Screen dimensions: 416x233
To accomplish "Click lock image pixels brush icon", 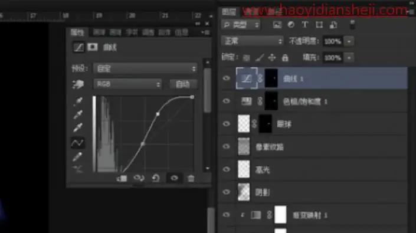I will pos(260,58).
